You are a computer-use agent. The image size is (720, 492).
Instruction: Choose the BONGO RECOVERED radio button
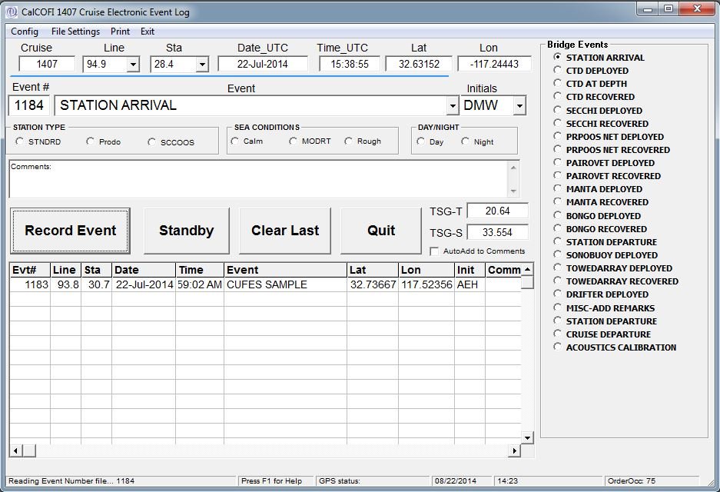point(558,229)
